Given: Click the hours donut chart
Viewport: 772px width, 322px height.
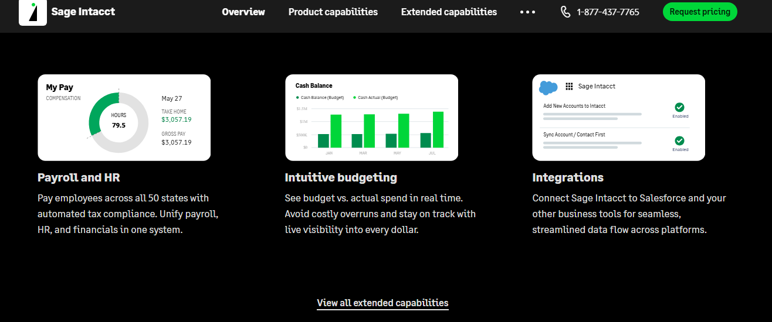Looking at the screenshot, I should click(x=118, y=121).
